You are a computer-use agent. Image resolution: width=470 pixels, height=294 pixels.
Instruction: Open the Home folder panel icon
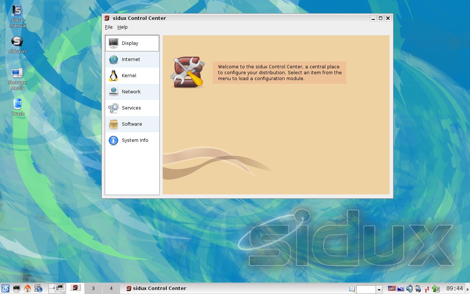[x=27, y=288]
